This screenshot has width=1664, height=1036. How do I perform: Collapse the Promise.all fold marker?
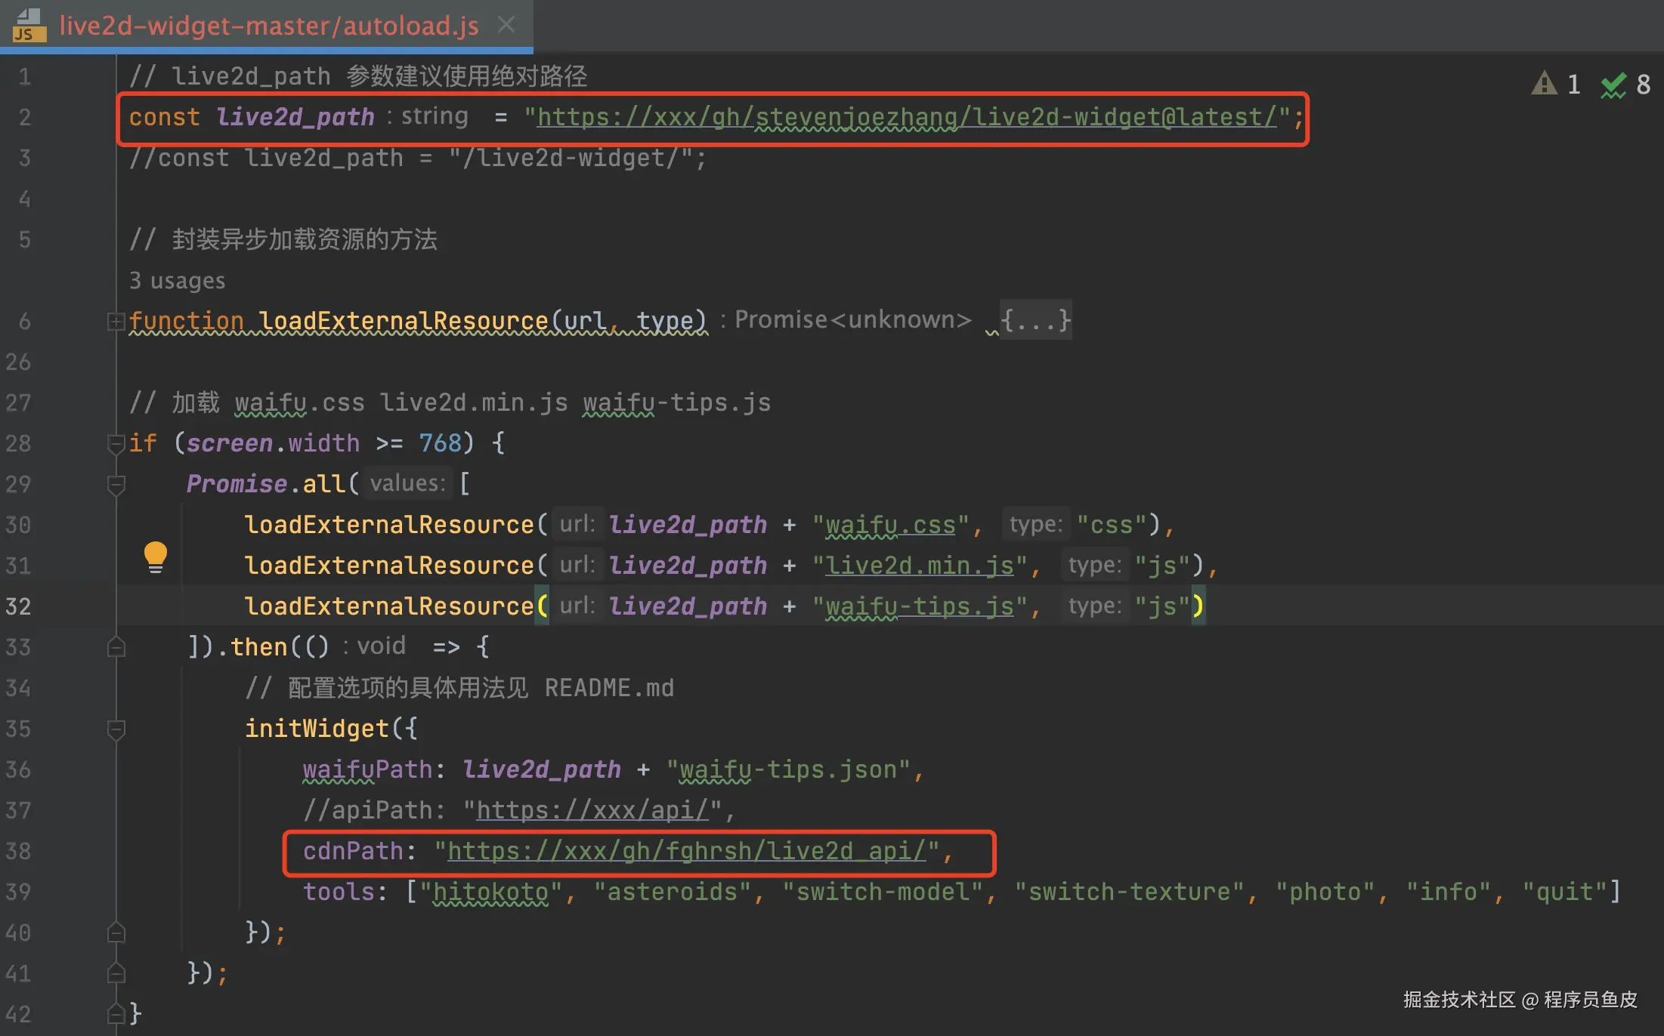[116, 485]
